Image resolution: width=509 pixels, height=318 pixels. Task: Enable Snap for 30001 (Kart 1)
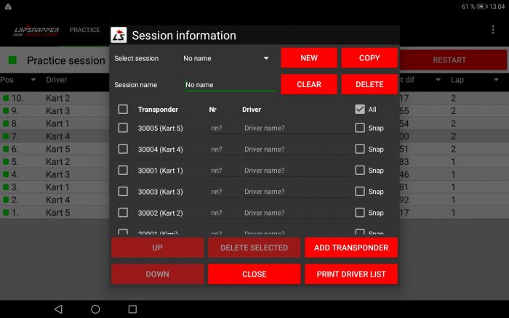[360, 170]
